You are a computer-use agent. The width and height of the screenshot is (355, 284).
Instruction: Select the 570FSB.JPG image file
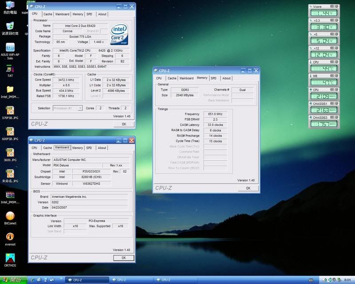[10, 113]
